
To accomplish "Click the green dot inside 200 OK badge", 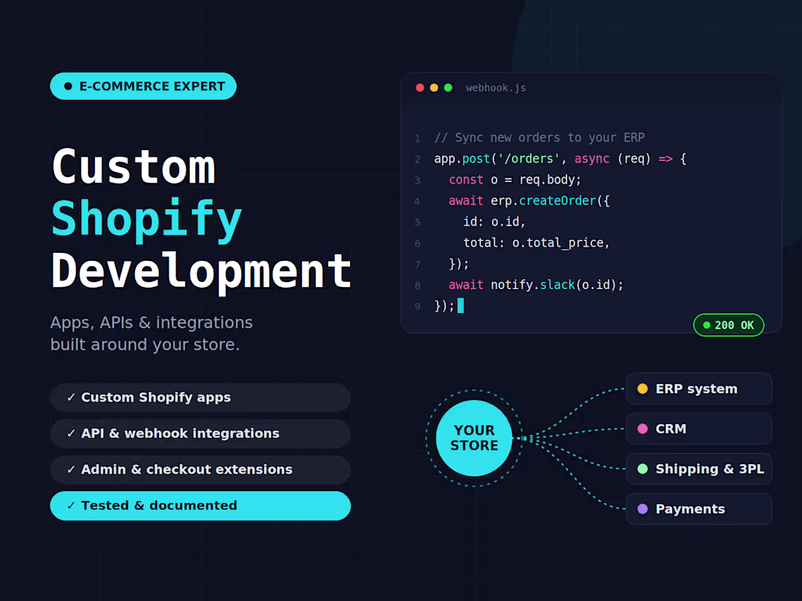I will (x=706, y=325).
